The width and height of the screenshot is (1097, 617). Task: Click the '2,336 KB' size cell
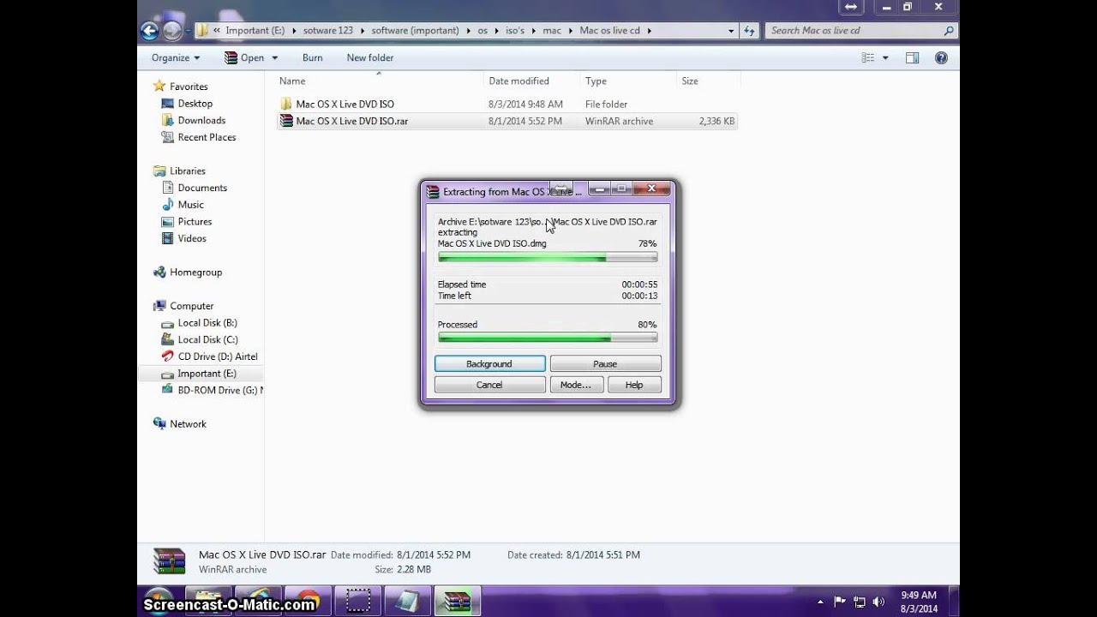point(717,121)
